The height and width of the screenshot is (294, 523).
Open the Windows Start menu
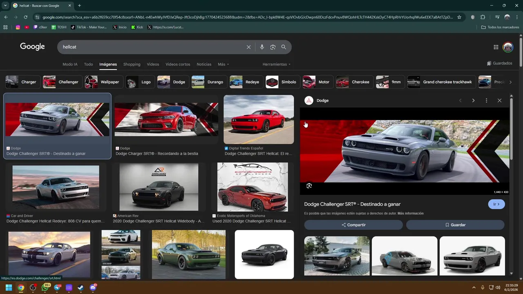pyautogui.click(x=9, y=287)
